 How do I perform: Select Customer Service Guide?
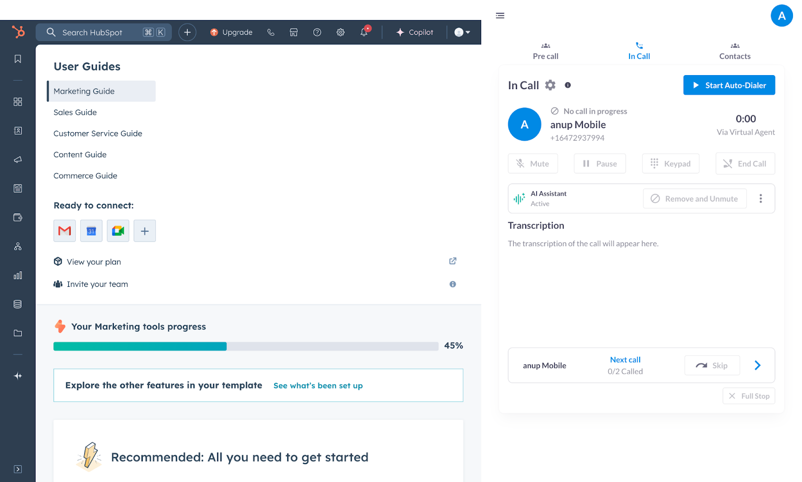click(x=98, y=133)
